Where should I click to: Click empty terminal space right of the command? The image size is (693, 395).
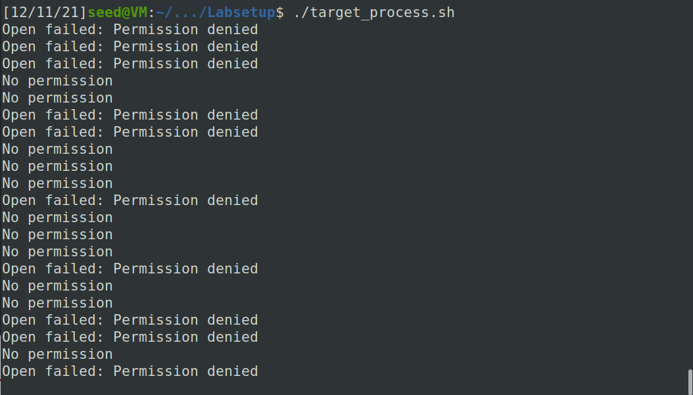570,12
